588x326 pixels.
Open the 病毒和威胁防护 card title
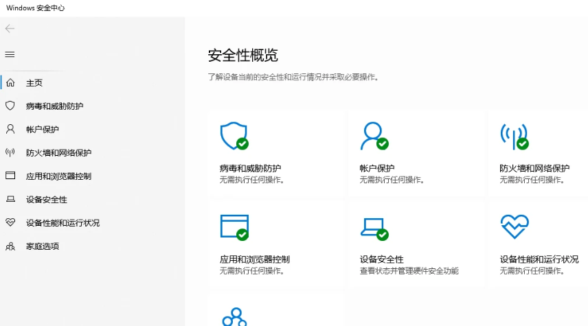(x=251, y=168)
